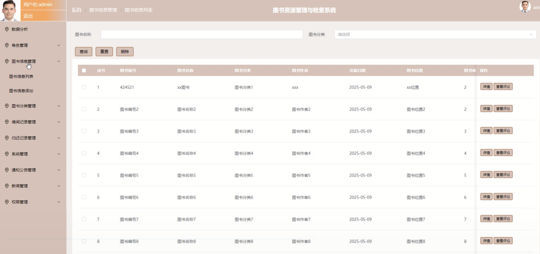
Task: Open the user avatar at top right
Action: (525, 7)
